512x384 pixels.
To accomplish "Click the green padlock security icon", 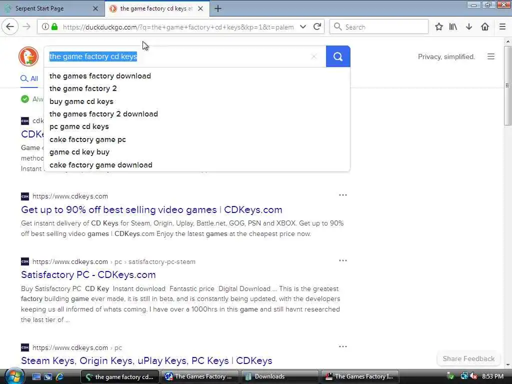I will (x=54, y=27).
